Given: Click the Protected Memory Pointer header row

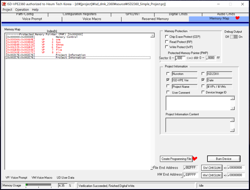Looking at the screenshot, I should point(78,34).
